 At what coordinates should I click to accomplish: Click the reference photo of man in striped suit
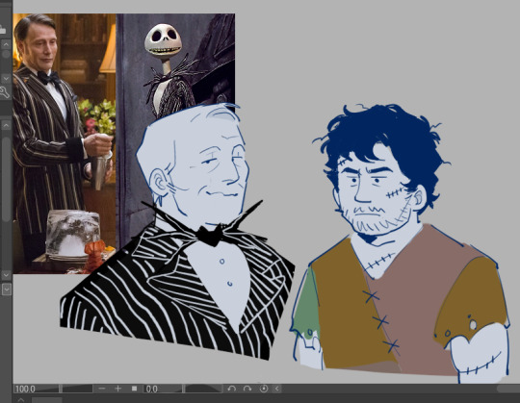pos(65,143)
